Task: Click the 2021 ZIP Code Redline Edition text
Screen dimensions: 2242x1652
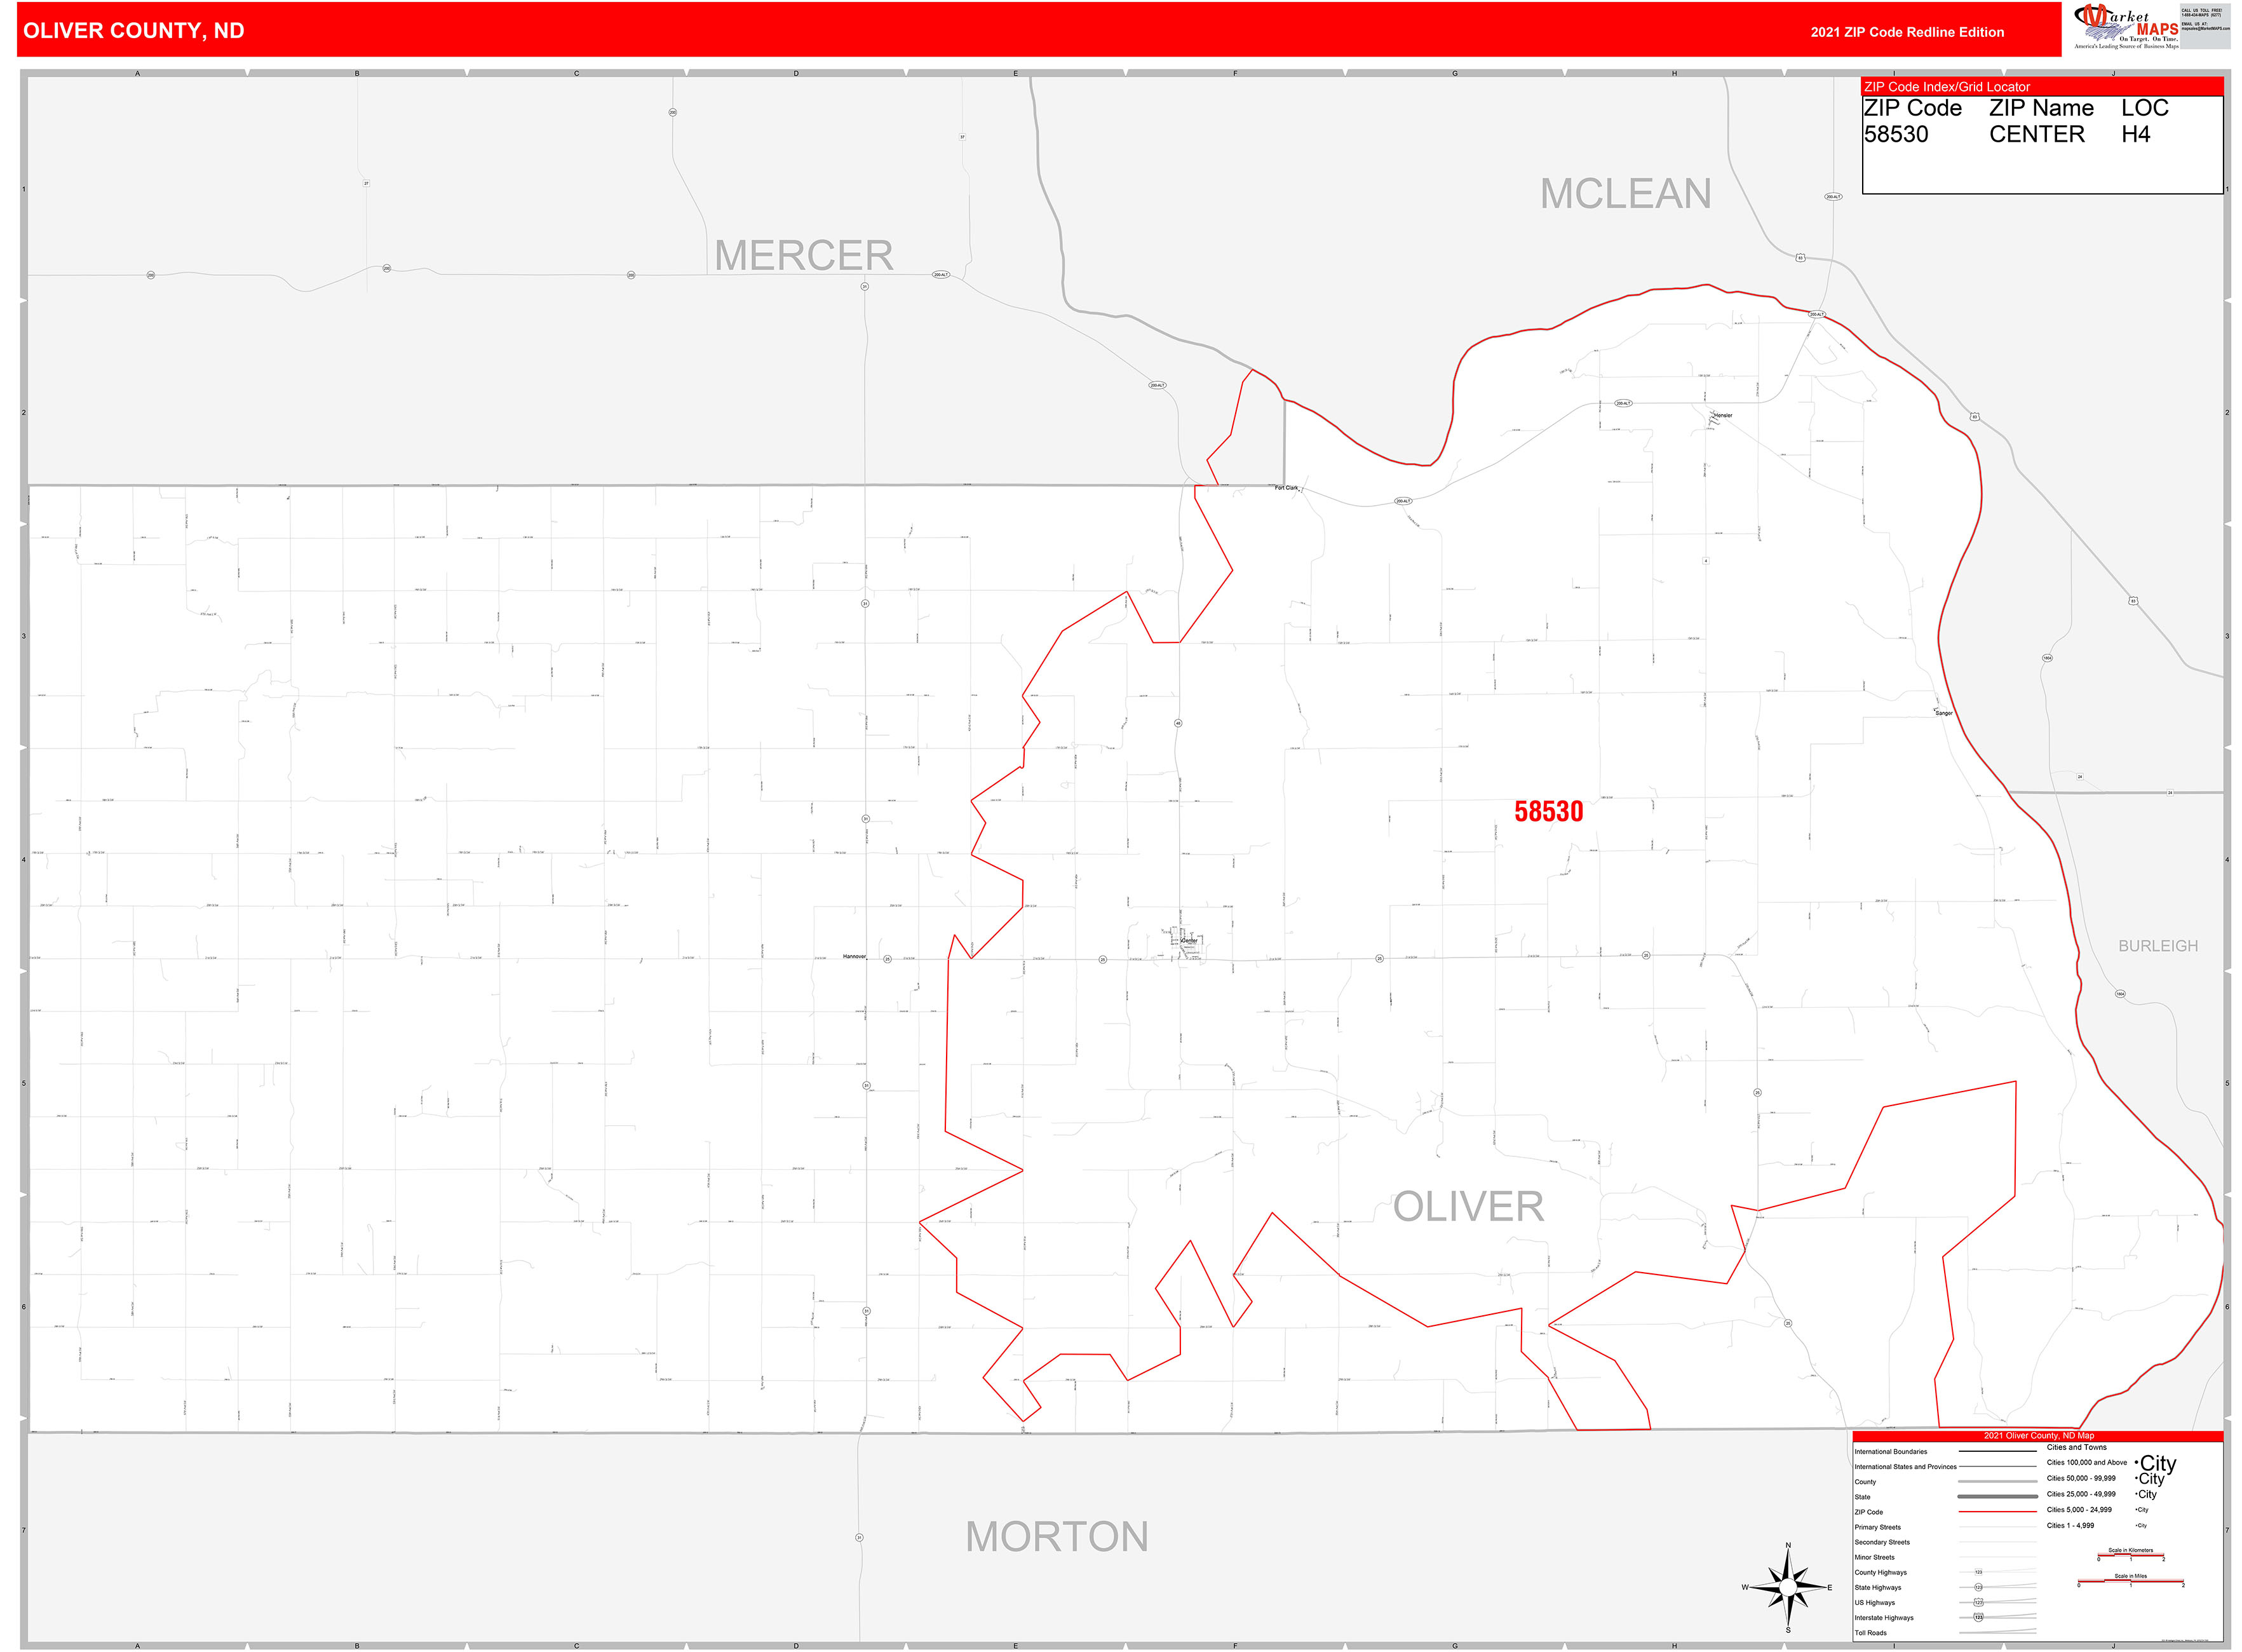Action: 1907,32
